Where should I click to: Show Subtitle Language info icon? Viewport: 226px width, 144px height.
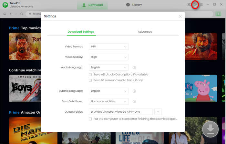pyautogui.click(x=134, y=91)
